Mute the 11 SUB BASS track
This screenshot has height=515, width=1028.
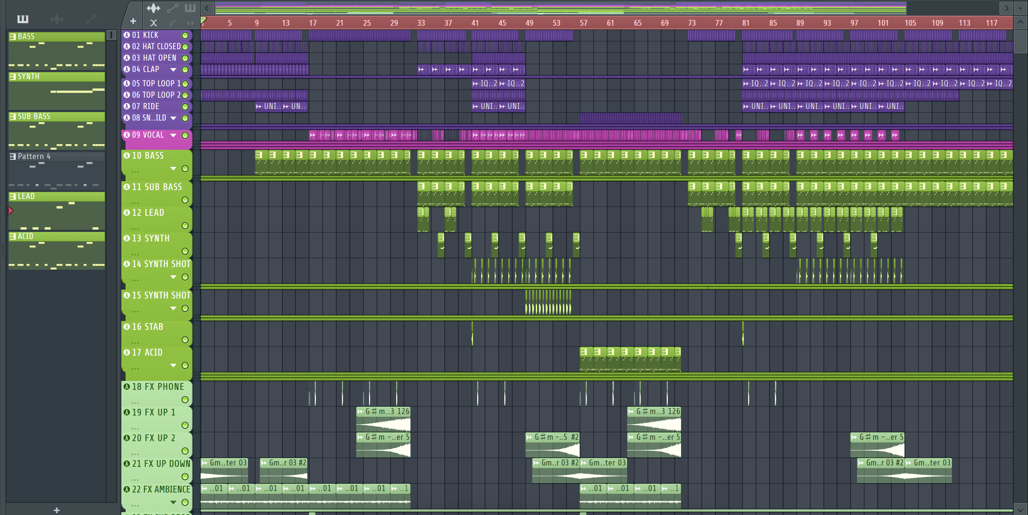(x=185, y=200)
